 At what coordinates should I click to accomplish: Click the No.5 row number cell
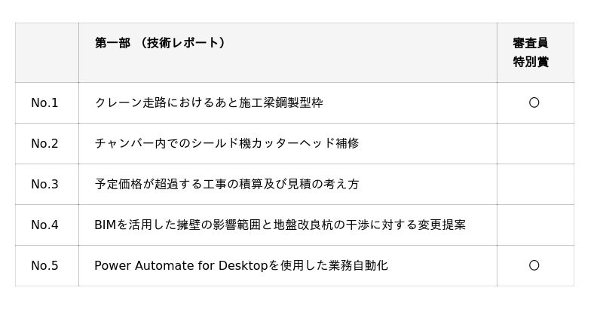pyautogui.click(x=44, y=265)
